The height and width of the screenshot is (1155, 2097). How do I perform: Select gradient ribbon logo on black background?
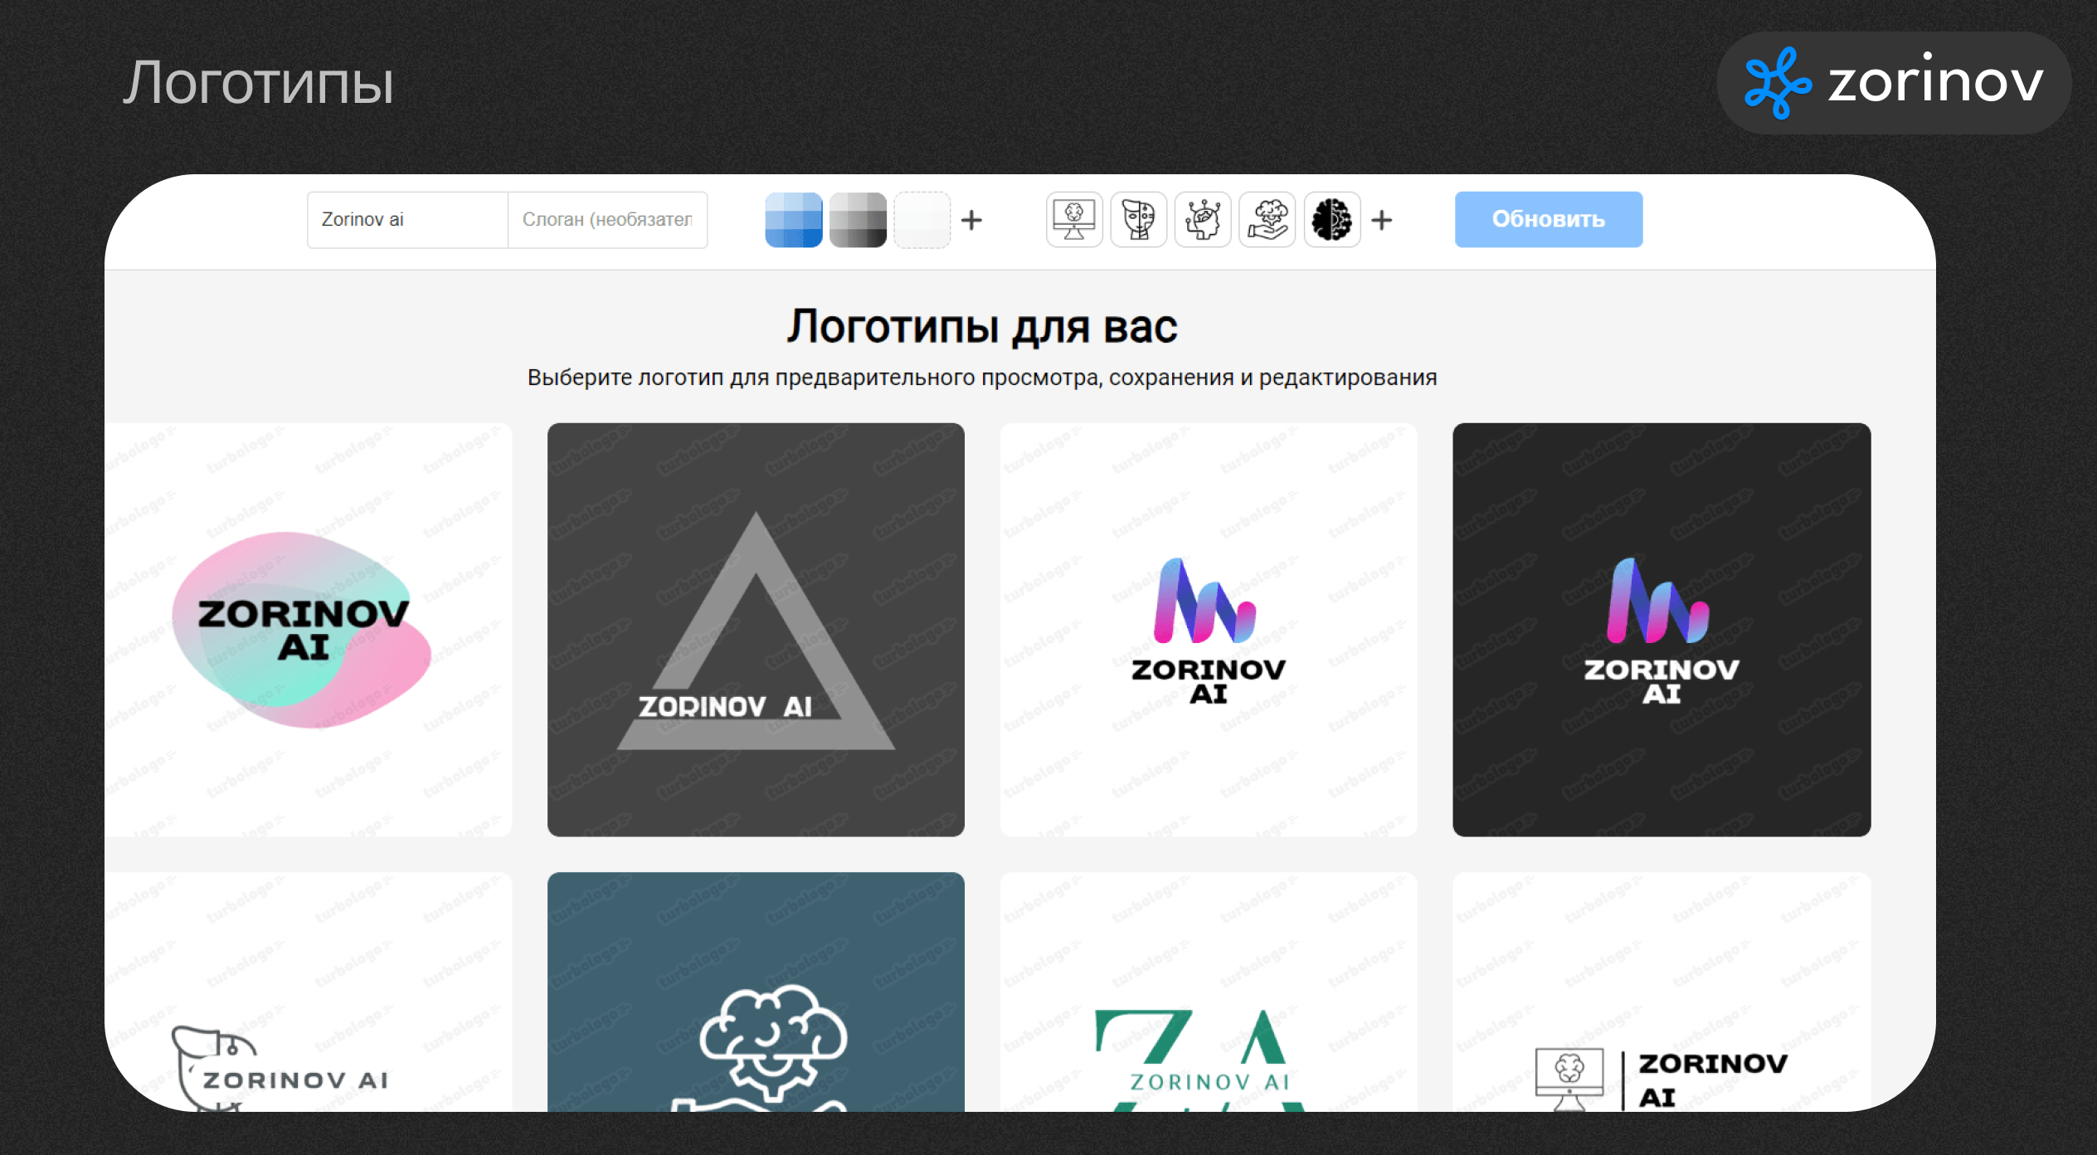pyautogui.click(x=1662, y=629)
